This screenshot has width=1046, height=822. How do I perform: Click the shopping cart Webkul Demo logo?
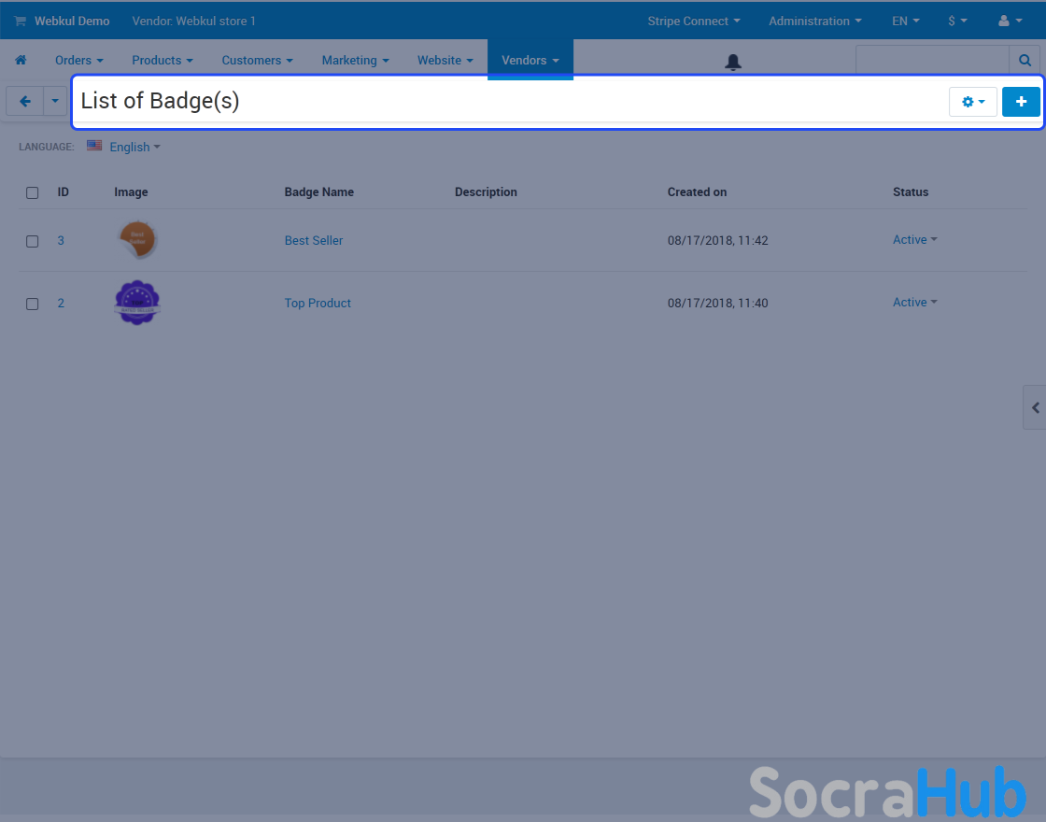[62, 21]
